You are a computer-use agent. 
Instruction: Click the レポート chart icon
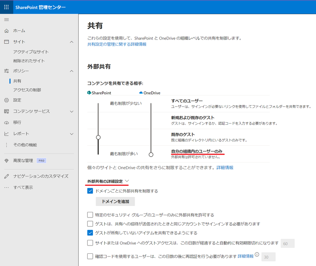[6, 134]
